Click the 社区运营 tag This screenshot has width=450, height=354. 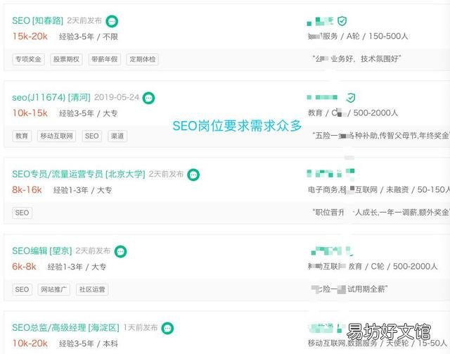pos(92,289)
